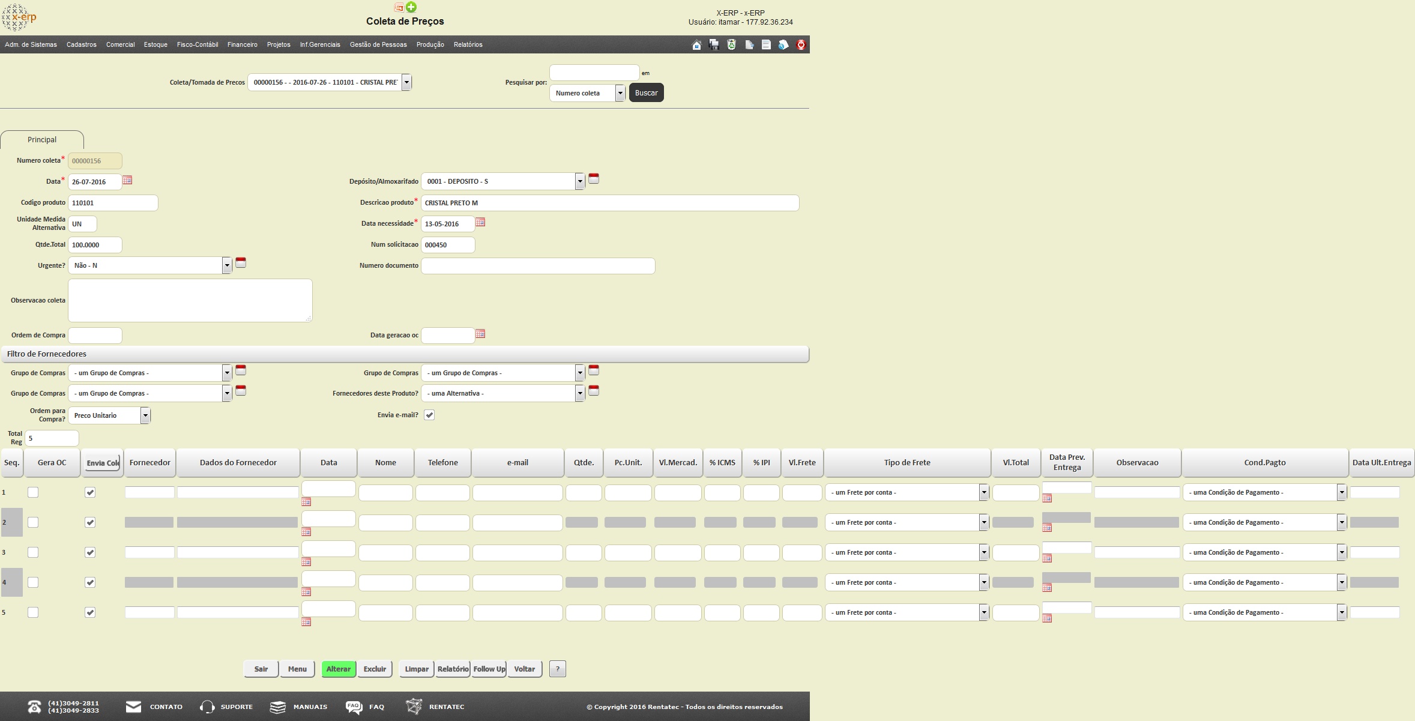1415x721 pixels.
Task: Click the green Alterar button
Action: (x=339, y=669)
